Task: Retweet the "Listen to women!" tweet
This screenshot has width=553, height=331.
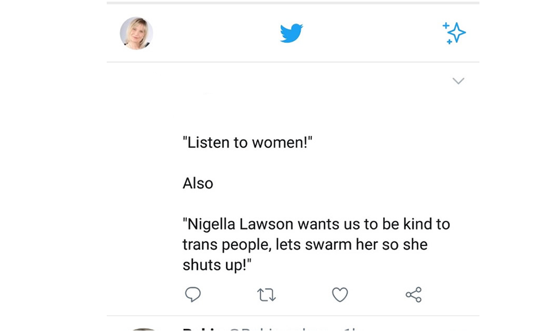Action: [267, 295]
